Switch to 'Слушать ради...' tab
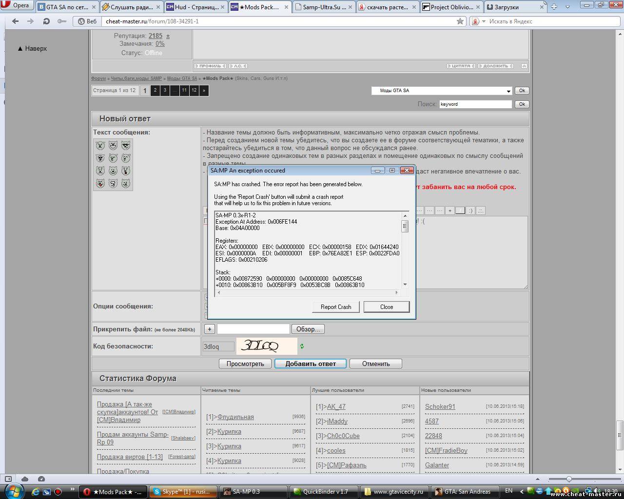 131,7
